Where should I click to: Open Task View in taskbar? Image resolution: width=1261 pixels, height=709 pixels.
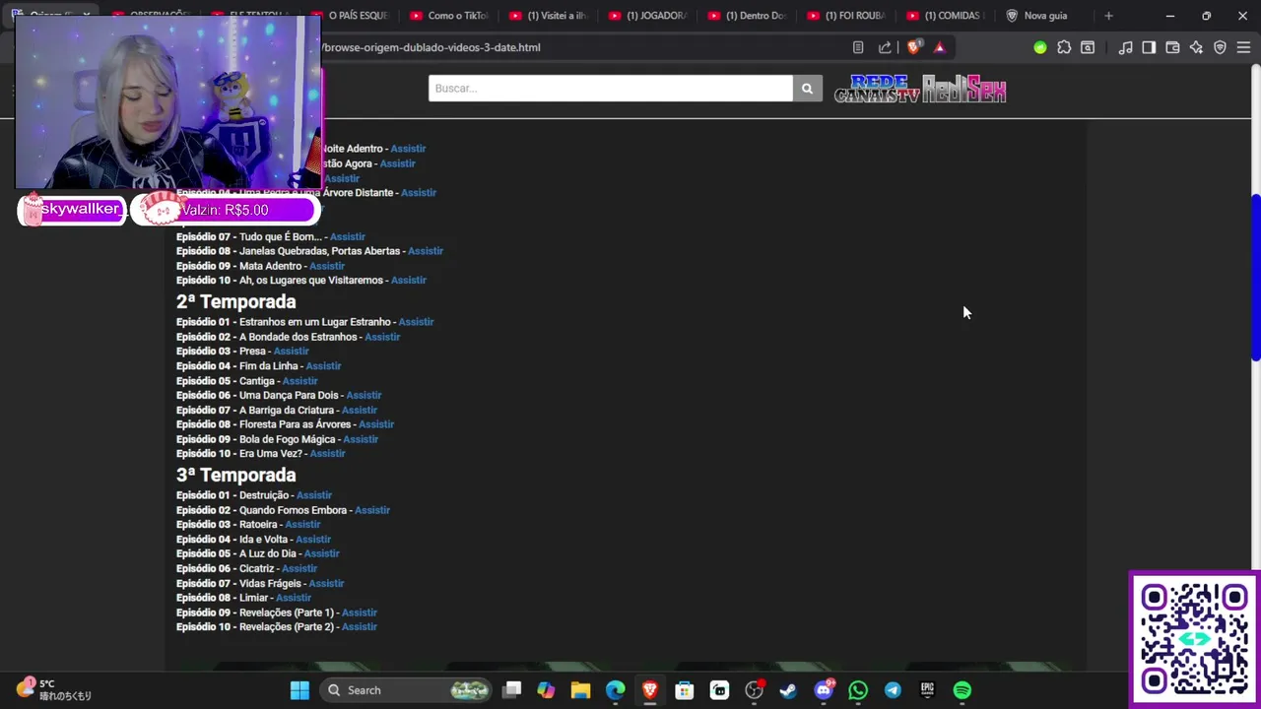(x=511, y=690)
